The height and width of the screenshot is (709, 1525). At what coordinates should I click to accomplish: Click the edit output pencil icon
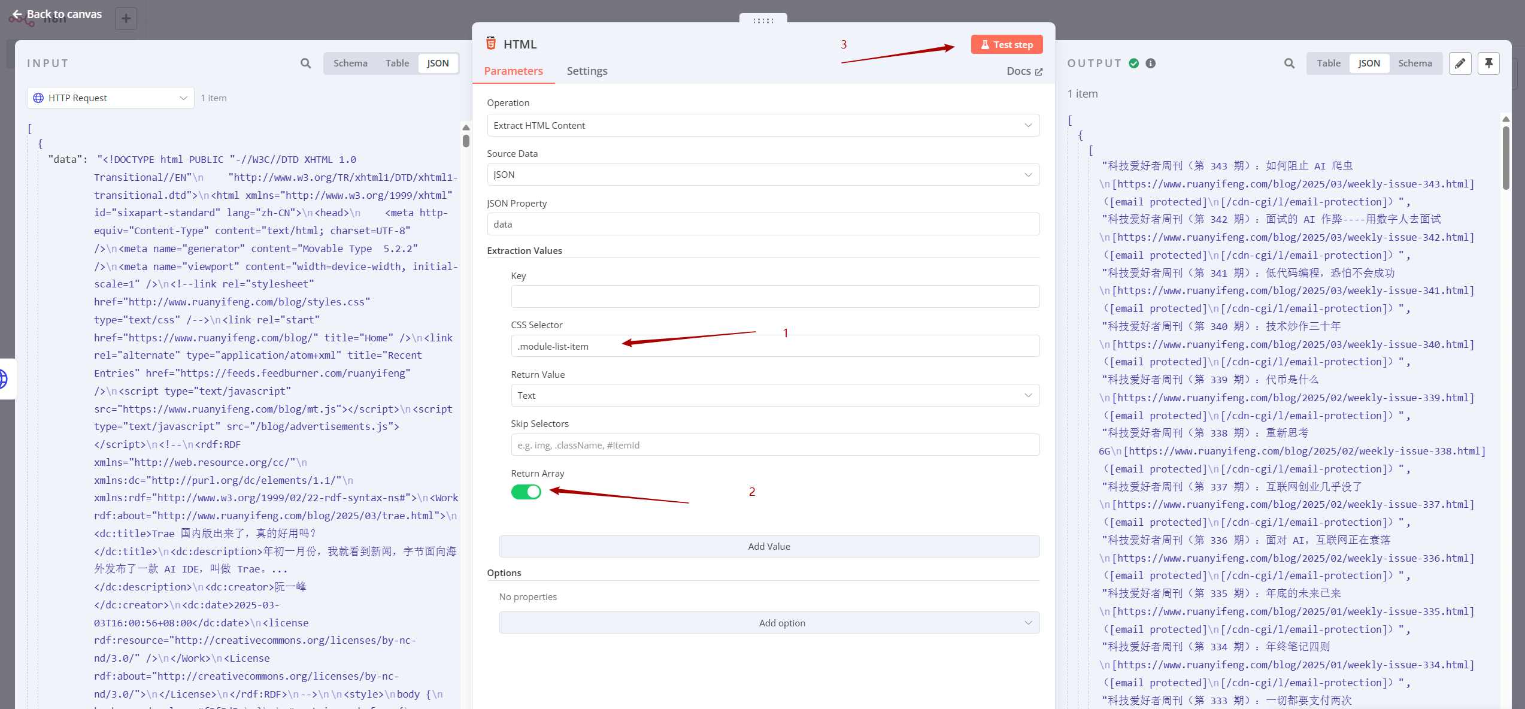pos(1460,63)
